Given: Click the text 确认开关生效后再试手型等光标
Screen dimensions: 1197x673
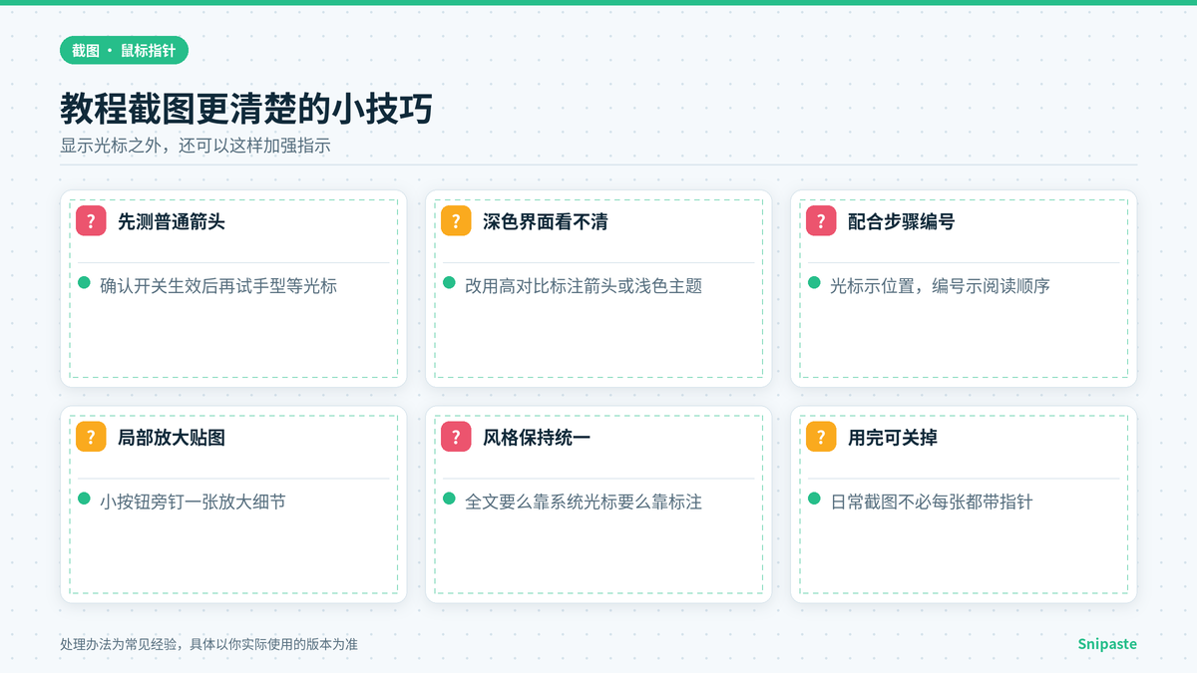Looking at the screenshot, I should (x=218, y=286).
